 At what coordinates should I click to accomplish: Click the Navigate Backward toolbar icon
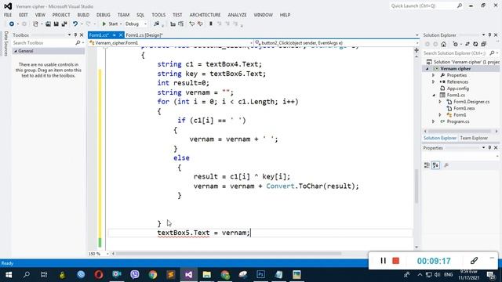tap(12, 24)
